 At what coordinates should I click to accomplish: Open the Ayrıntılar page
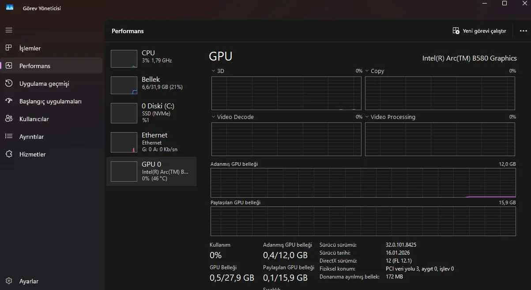click(x=51, y=136)
